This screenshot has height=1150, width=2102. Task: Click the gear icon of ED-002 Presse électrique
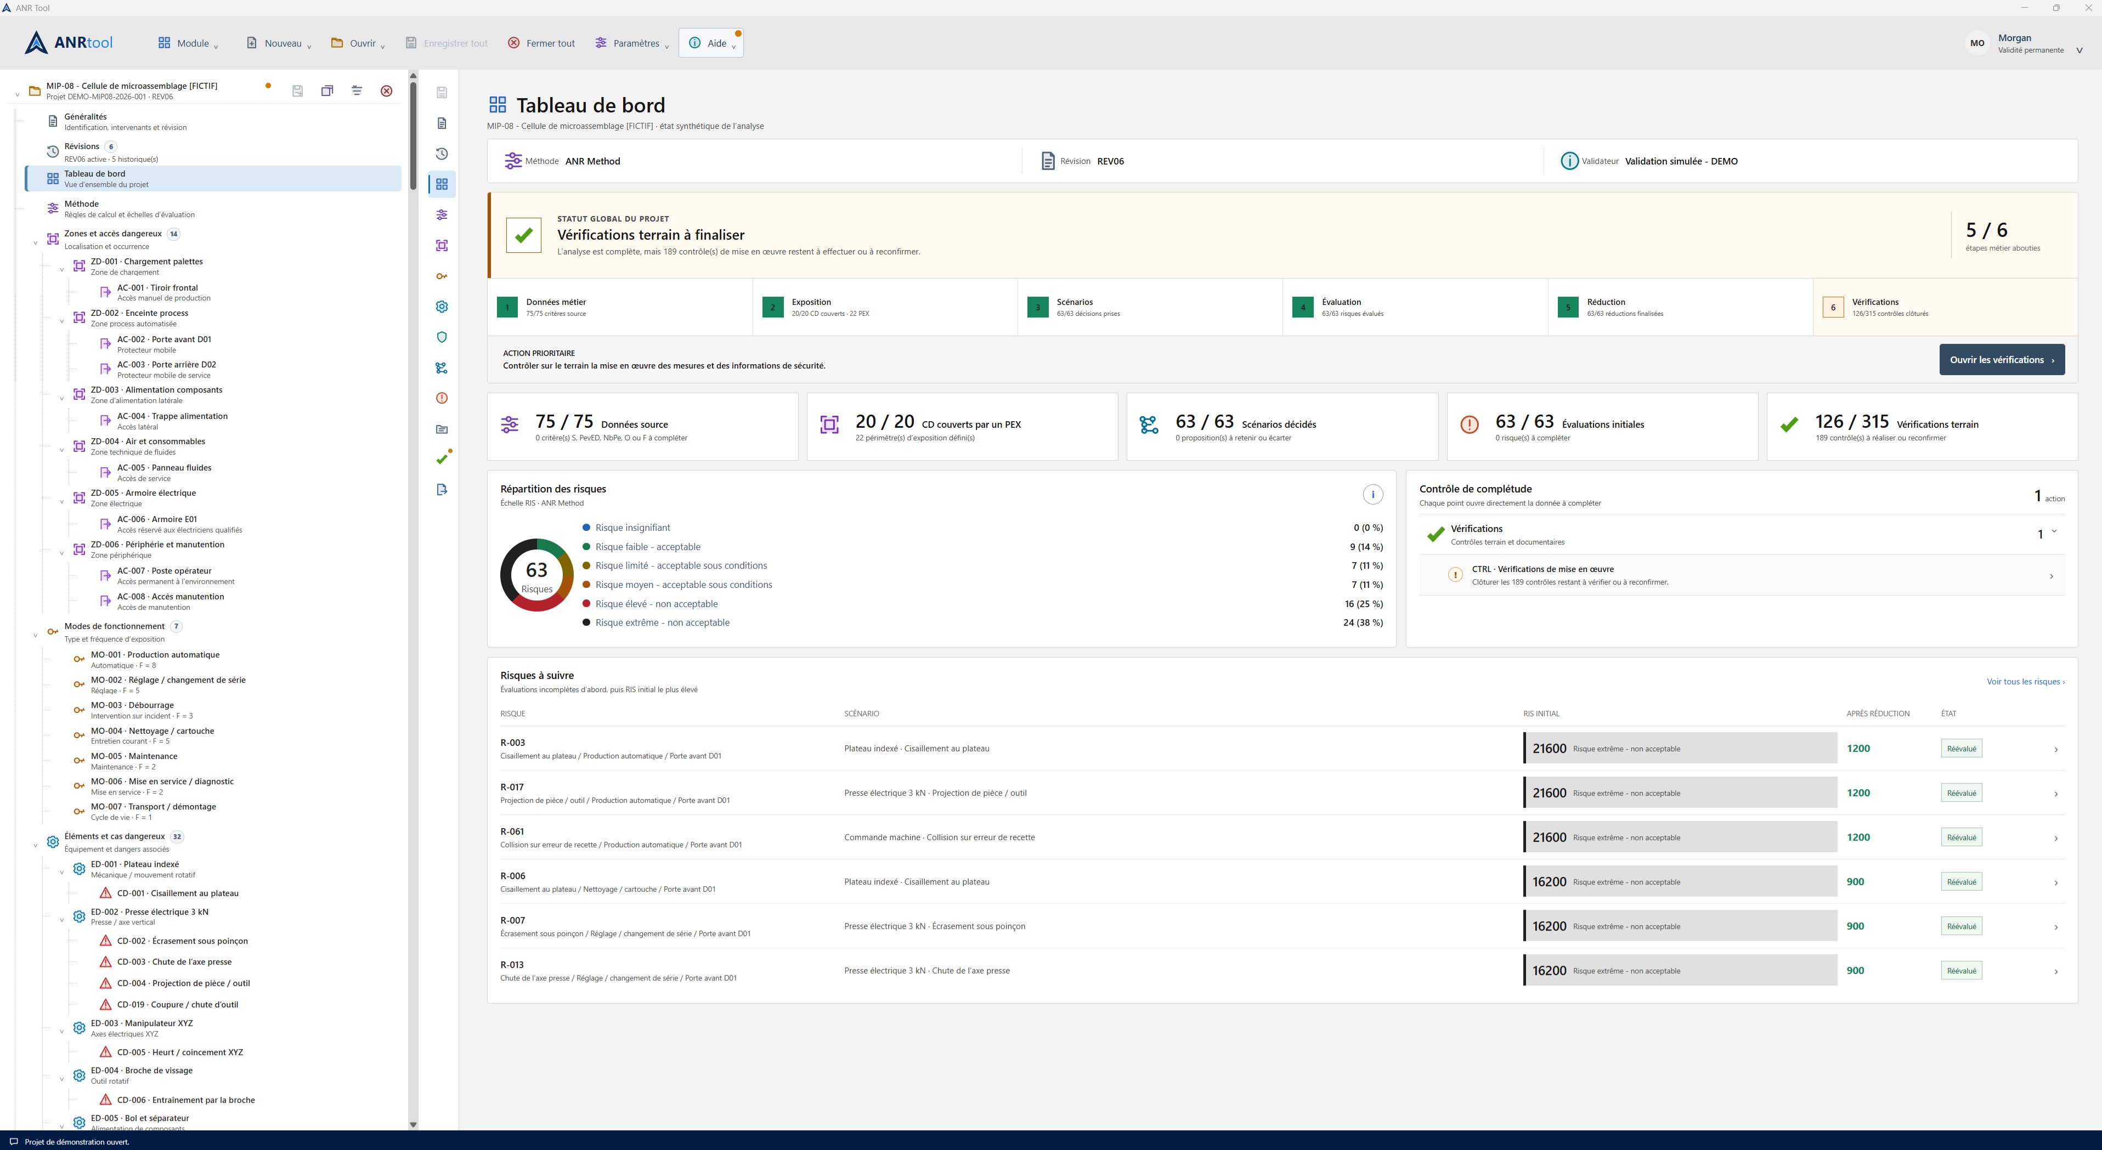79,917
